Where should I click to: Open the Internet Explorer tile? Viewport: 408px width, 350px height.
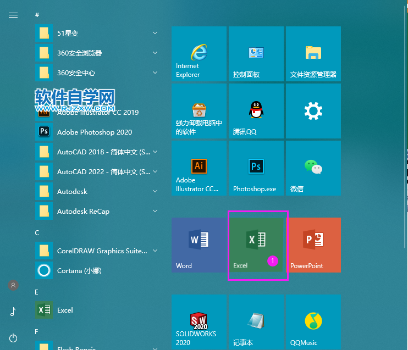199,53
